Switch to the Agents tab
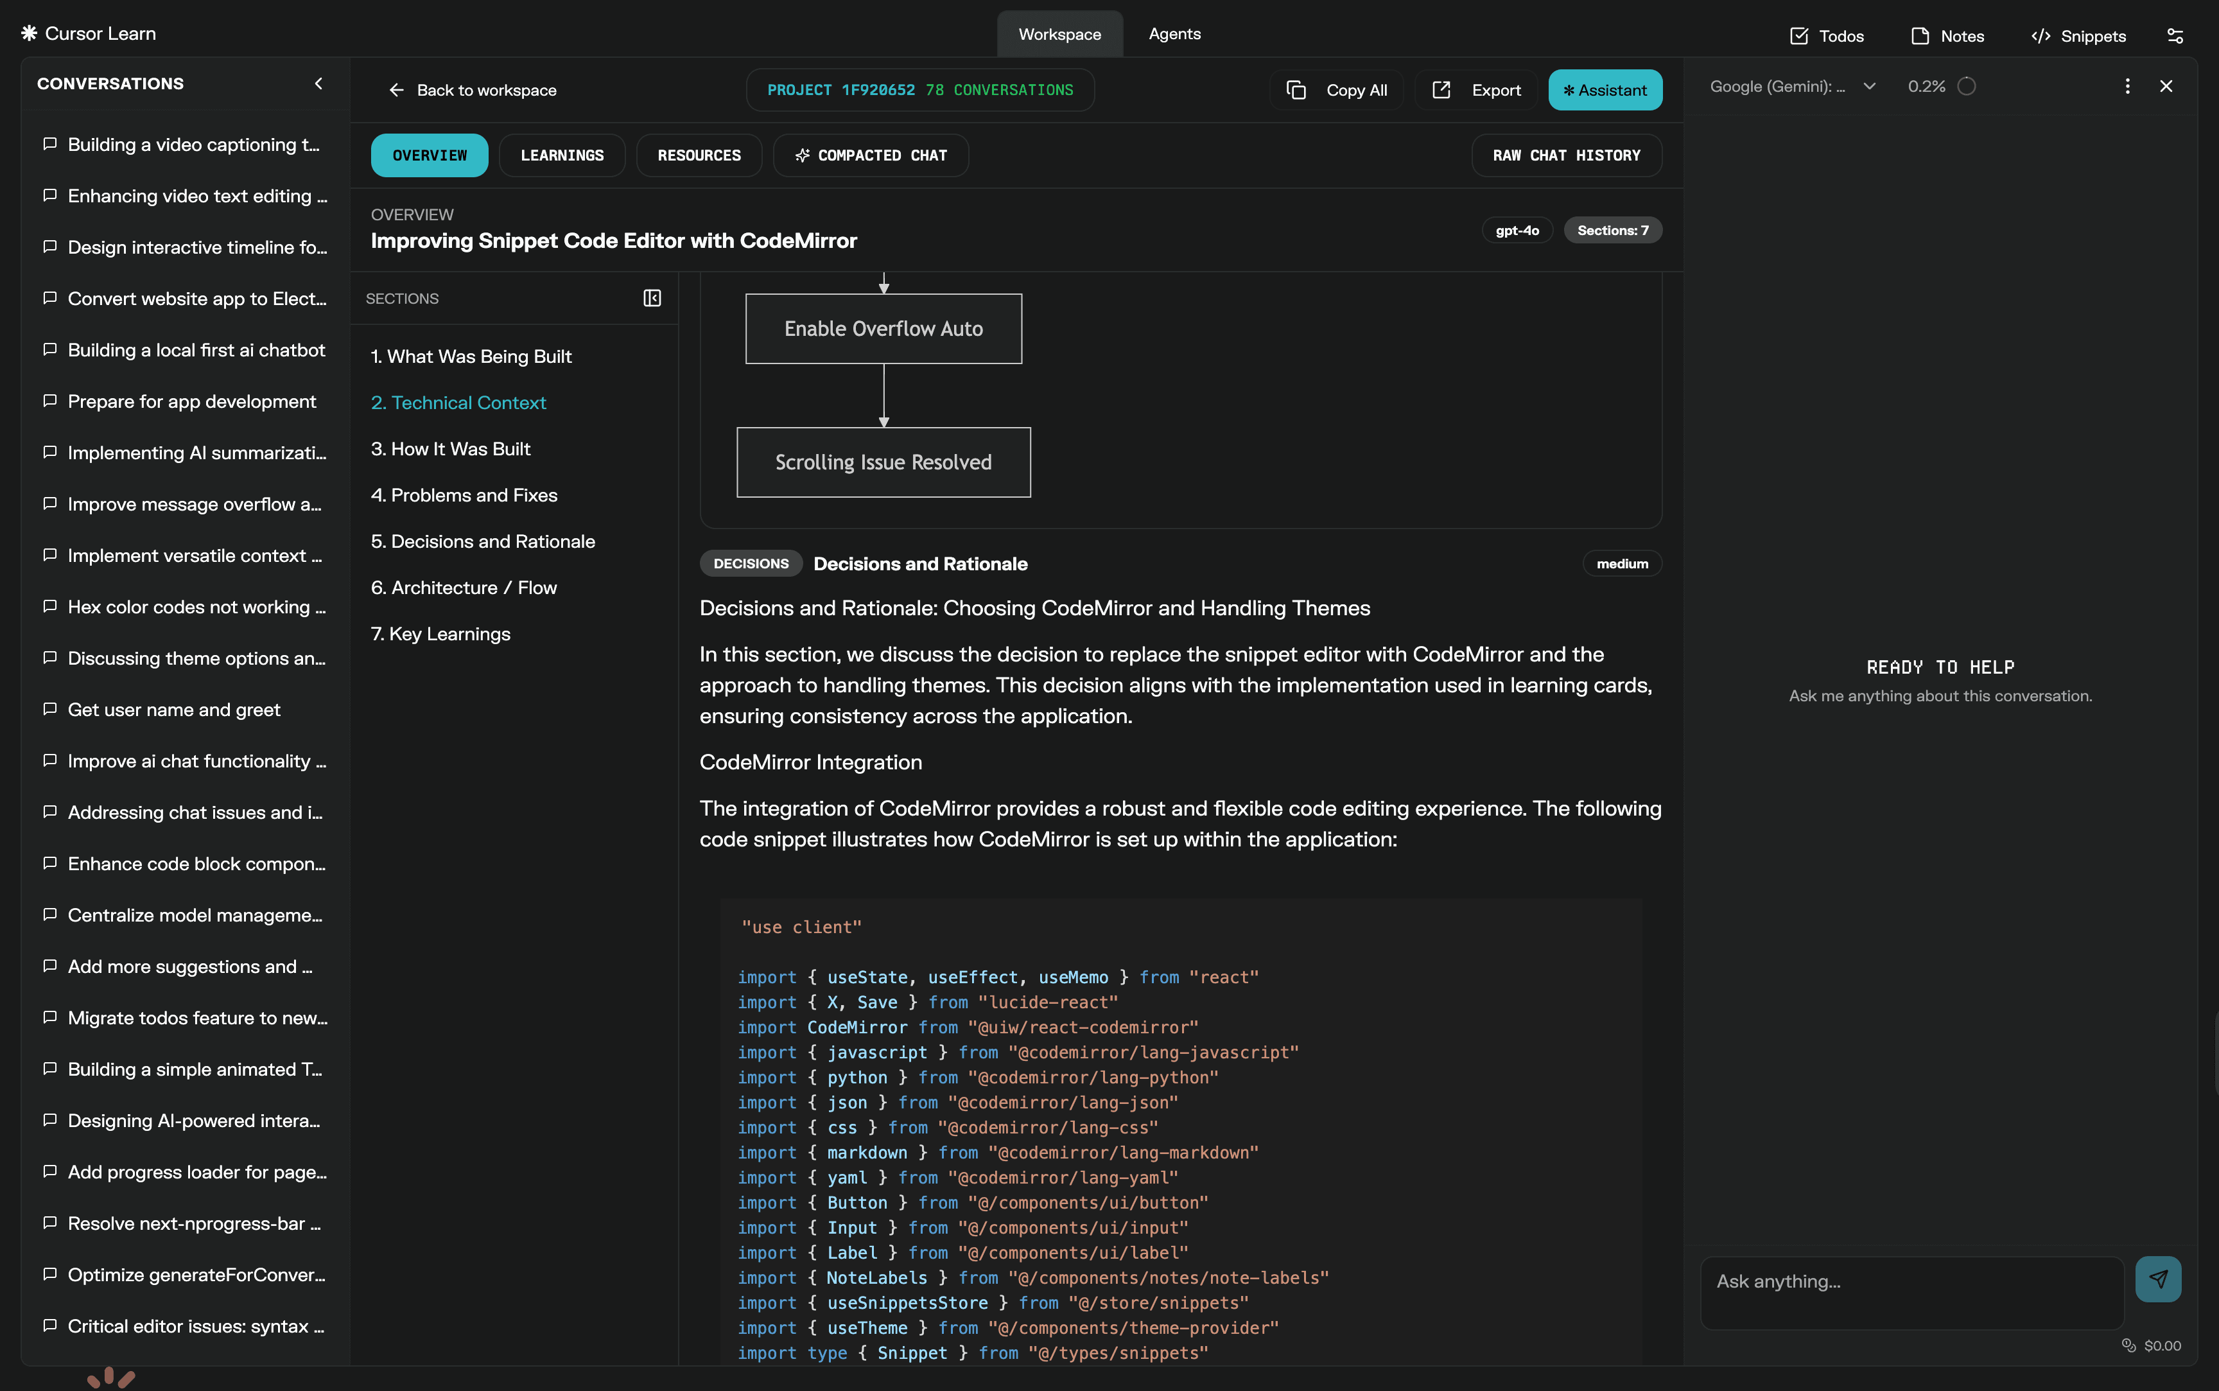The width and height of the screenshot is (2219, 1391). click(x=1174, y=34)
